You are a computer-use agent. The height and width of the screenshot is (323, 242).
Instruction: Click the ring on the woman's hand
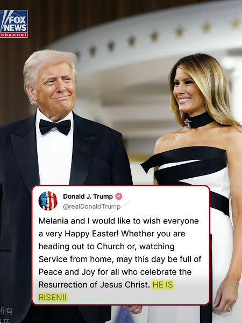tap(230, 309)
